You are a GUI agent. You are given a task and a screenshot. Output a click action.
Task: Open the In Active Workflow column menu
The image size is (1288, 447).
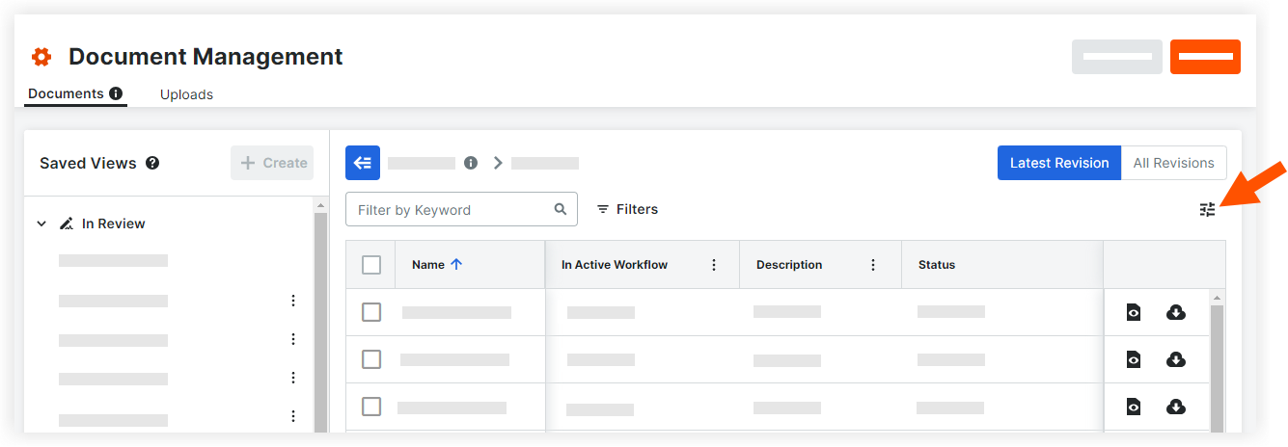click(714, 265)
